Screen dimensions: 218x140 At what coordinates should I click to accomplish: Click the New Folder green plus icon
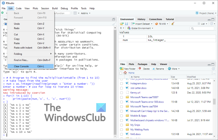[121, 68]
